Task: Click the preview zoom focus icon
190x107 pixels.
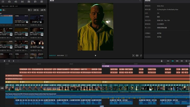Action: tap(133, 55)
